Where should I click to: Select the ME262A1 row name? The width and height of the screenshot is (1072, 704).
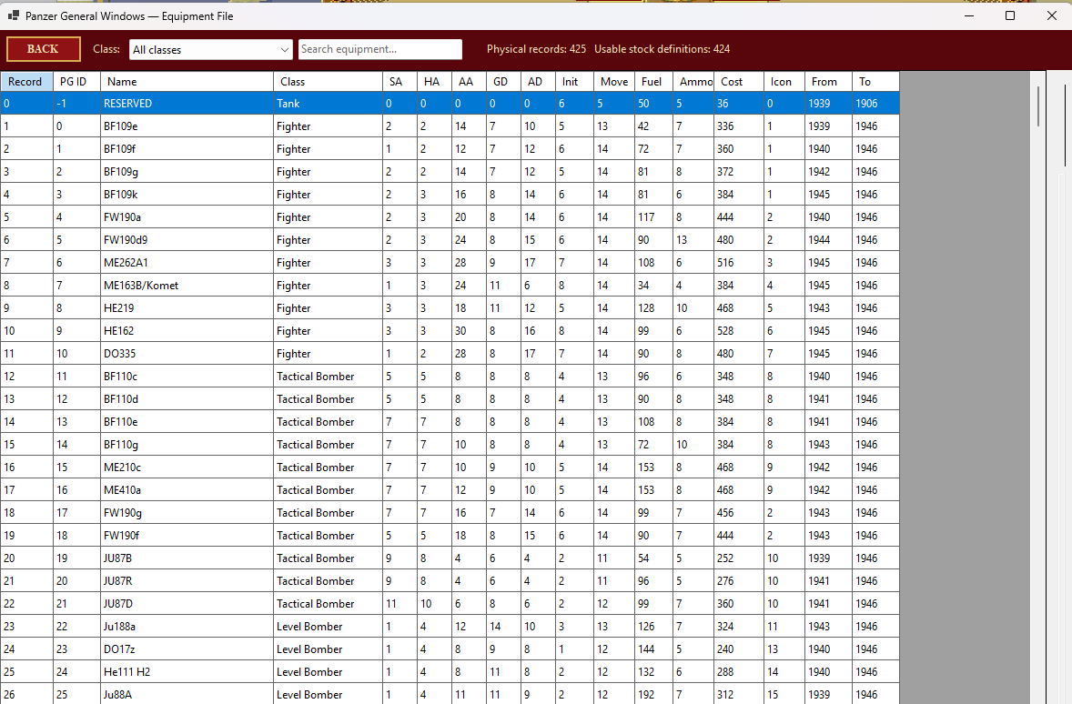(x=187, y=263)
